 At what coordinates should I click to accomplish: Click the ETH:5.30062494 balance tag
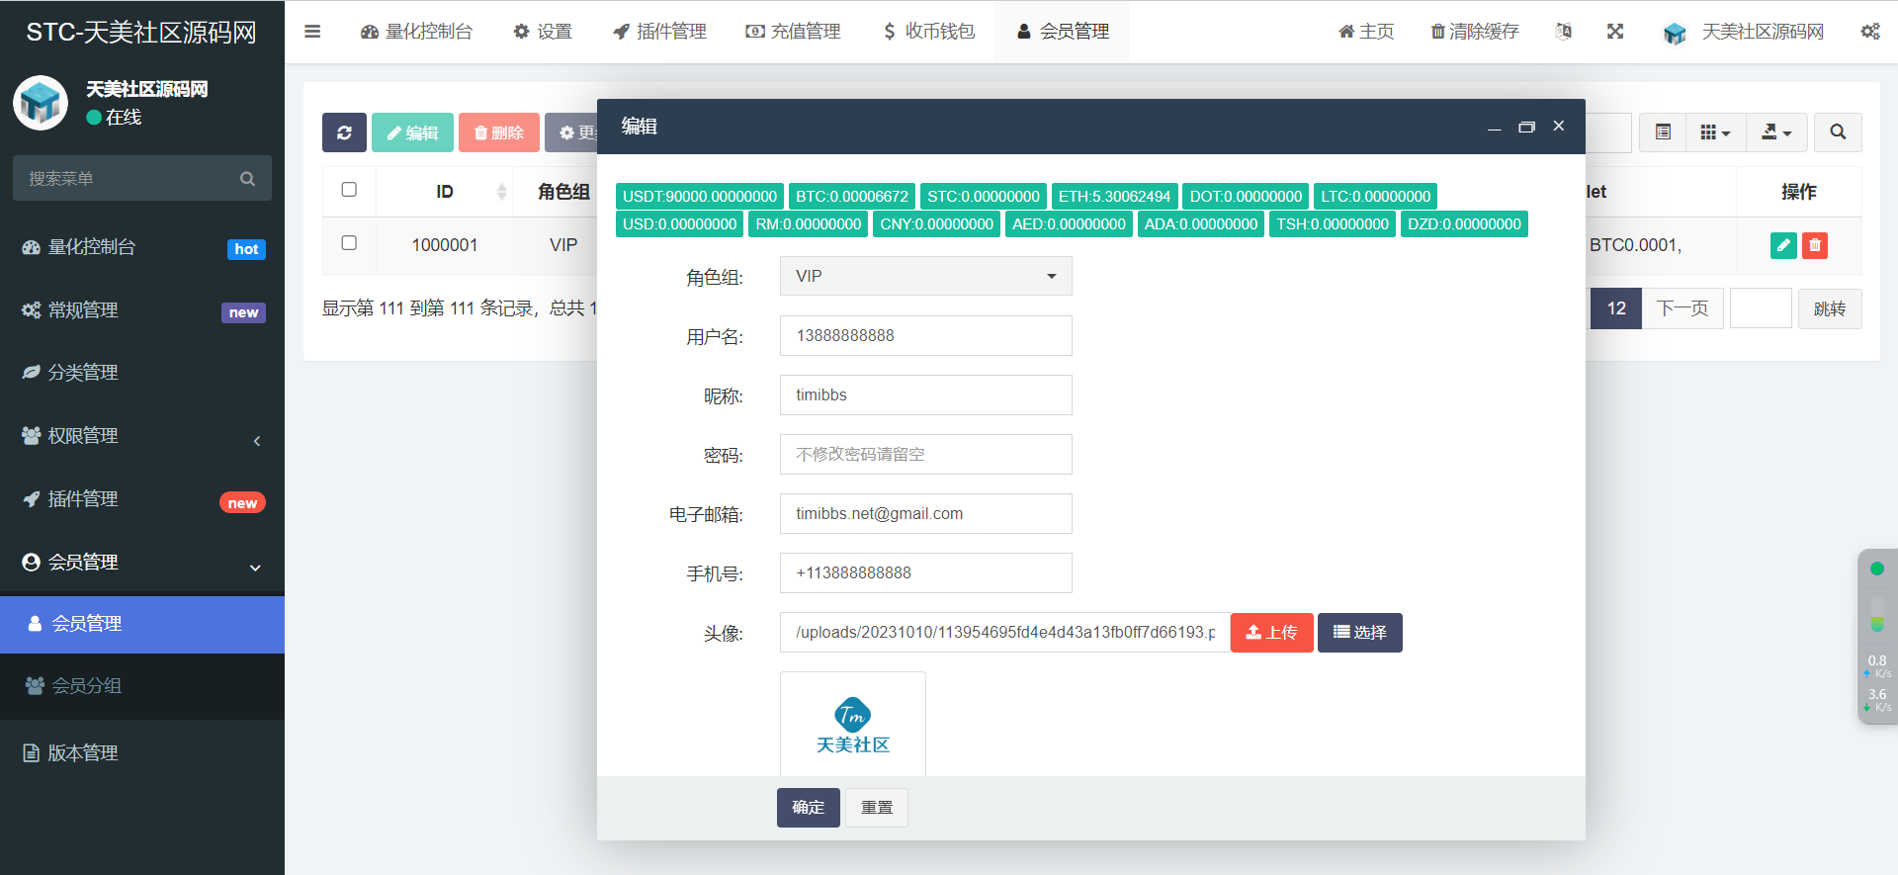pyautogui.click(x=1114, y=196)
